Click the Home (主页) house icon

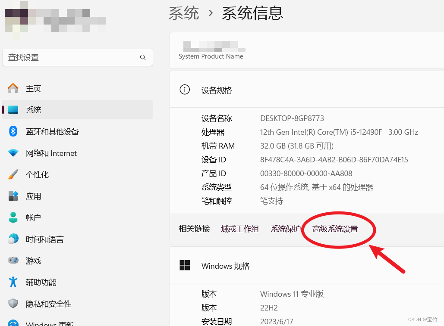(13, 88)
